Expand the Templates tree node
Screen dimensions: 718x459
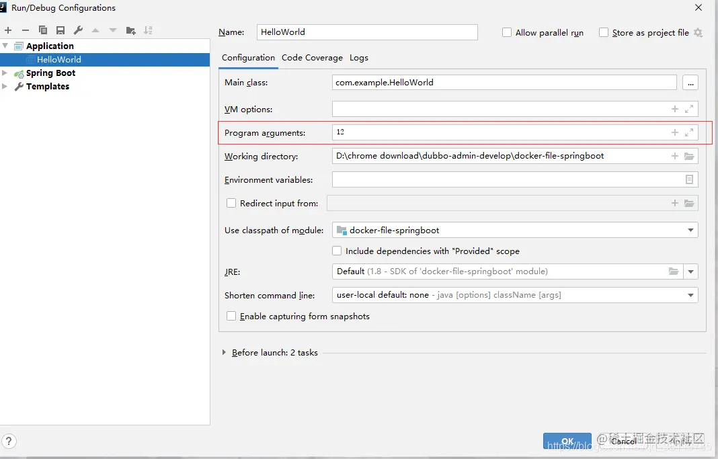click(5, 86)
